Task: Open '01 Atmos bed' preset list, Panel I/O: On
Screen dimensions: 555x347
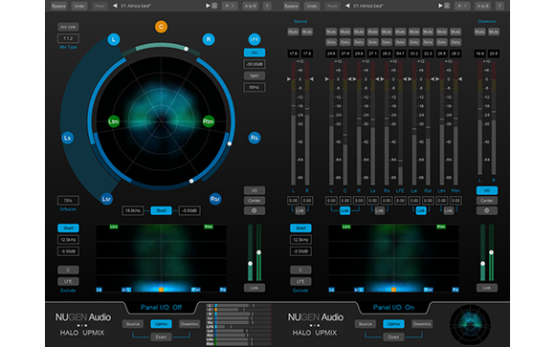Action: point(368,6)
